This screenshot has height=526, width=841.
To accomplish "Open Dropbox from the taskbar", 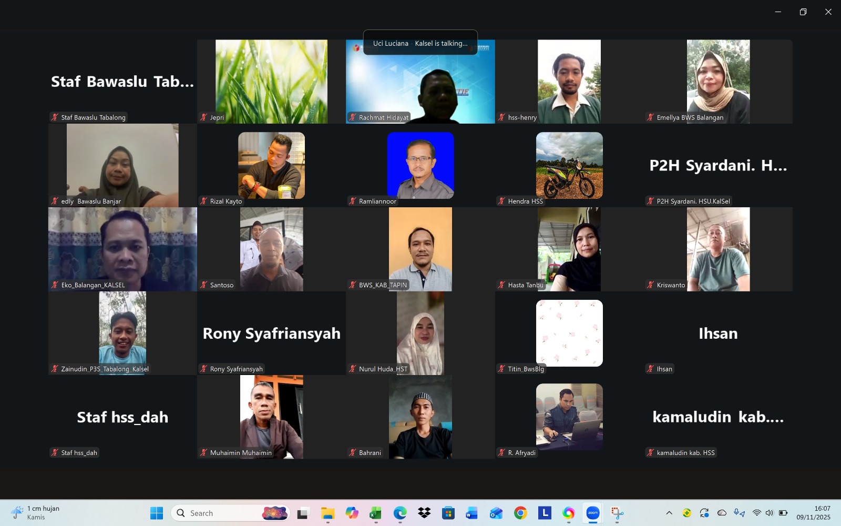I will pos(424,513).
